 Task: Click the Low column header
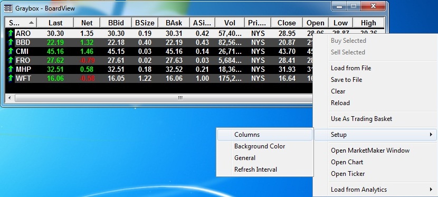click(340, 23)
